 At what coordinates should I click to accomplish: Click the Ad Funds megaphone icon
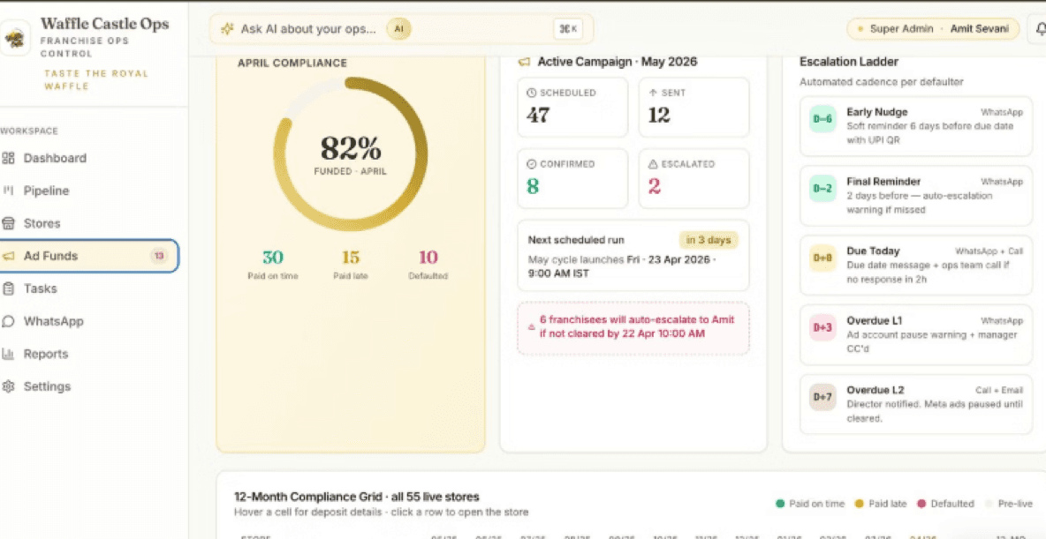[8, 256]
